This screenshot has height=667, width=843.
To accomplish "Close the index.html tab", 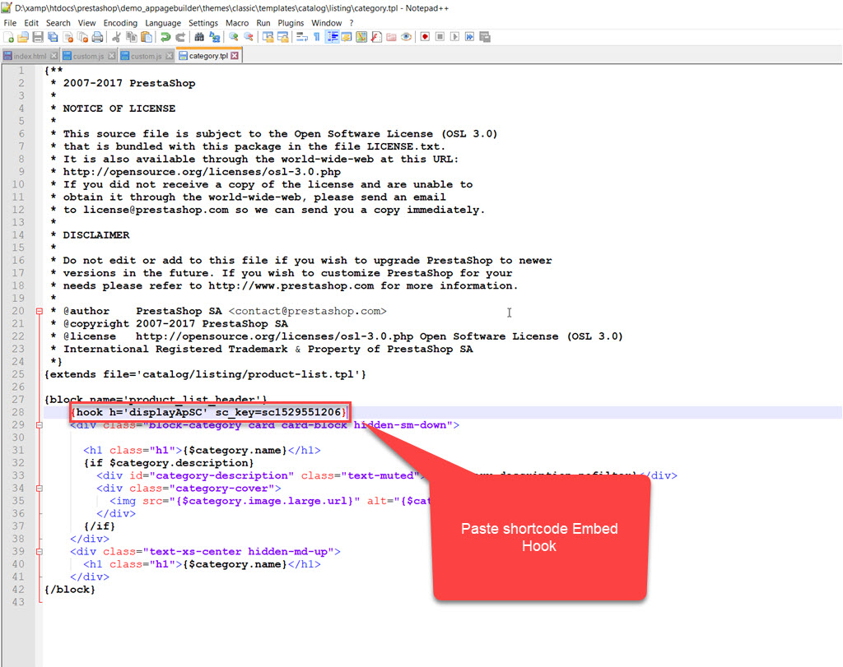I will coord(54,56).
